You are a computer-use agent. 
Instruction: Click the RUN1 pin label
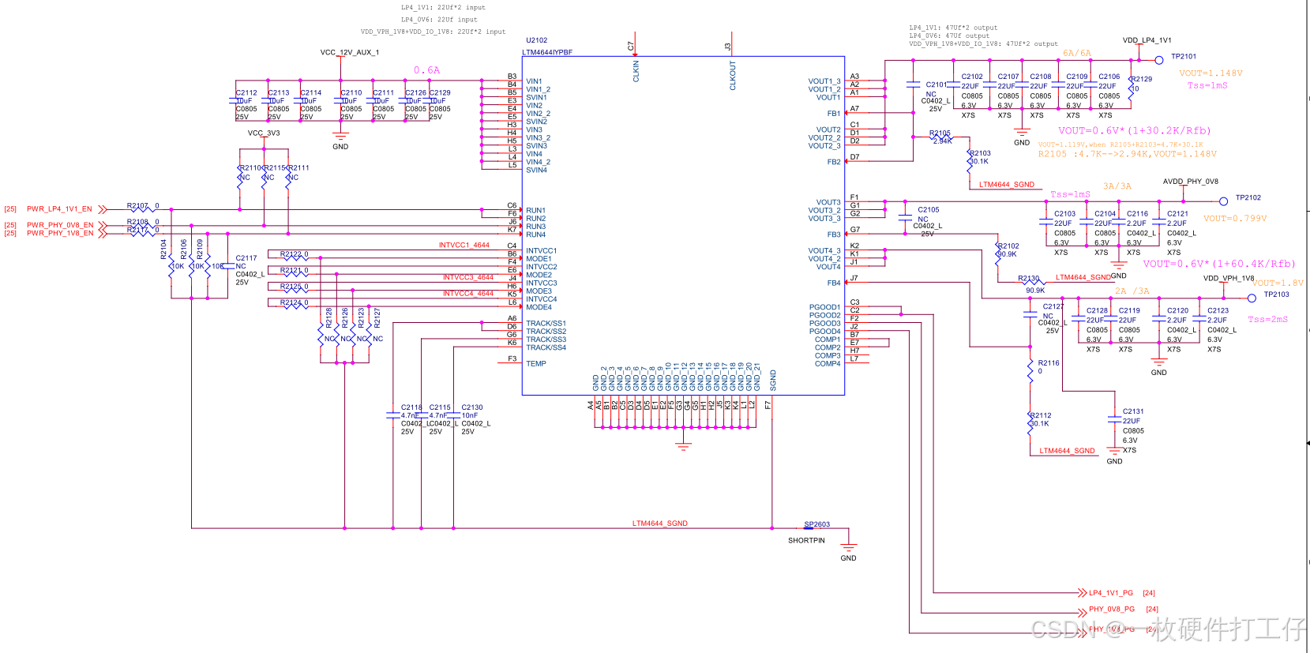[536, 211]
